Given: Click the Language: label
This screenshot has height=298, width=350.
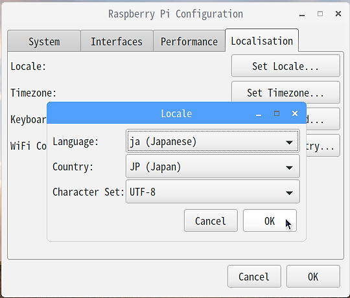Looking at the screenshot, I should coord(75,142).
